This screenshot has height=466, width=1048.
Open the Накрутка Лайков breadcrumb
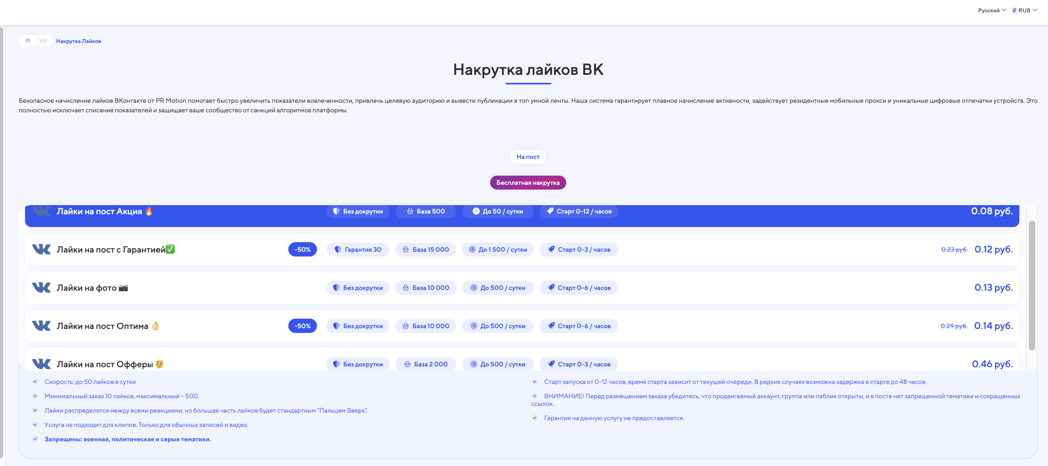click(78, 41)
